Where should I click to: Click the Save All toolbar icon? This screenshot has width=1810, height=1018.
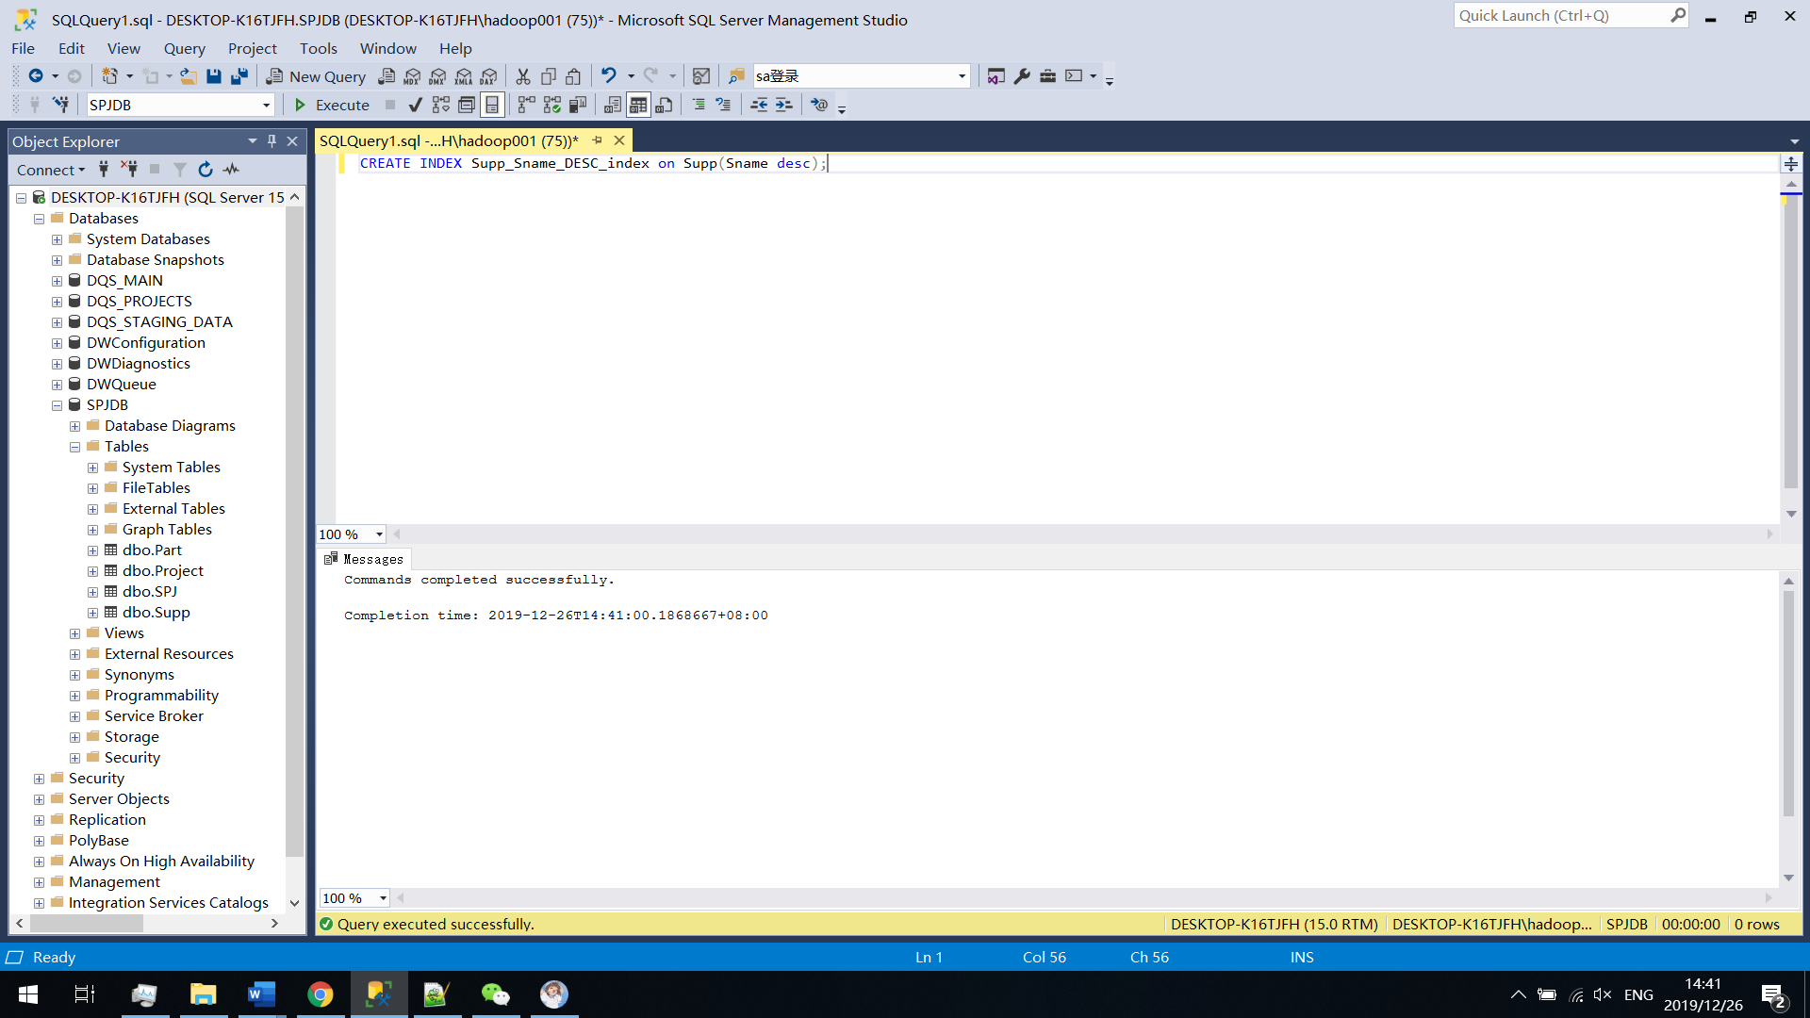pos(239,76)
